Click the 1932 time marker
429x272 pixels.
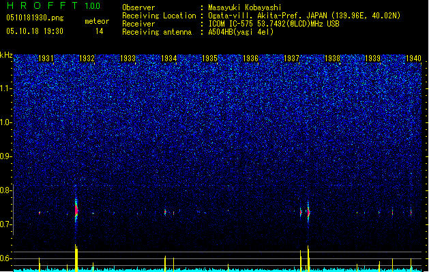[87, 58]
